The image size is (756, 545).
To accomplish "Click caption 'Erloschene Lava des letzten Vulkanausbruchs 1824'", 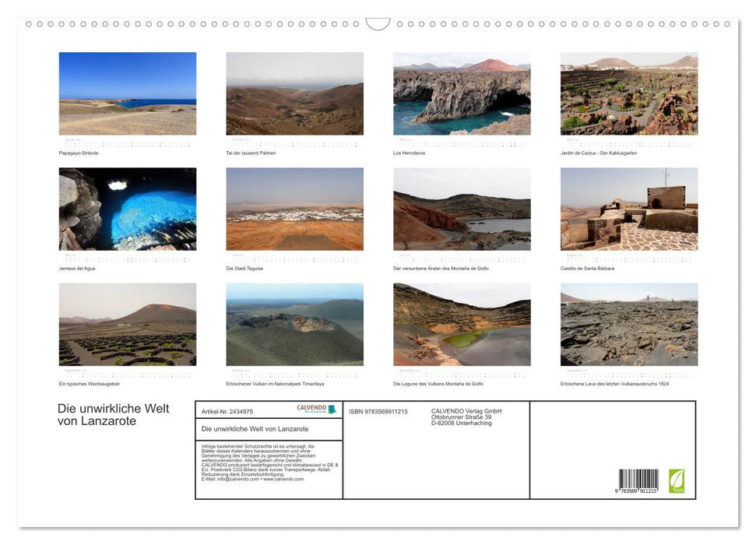I will [615, 384].
